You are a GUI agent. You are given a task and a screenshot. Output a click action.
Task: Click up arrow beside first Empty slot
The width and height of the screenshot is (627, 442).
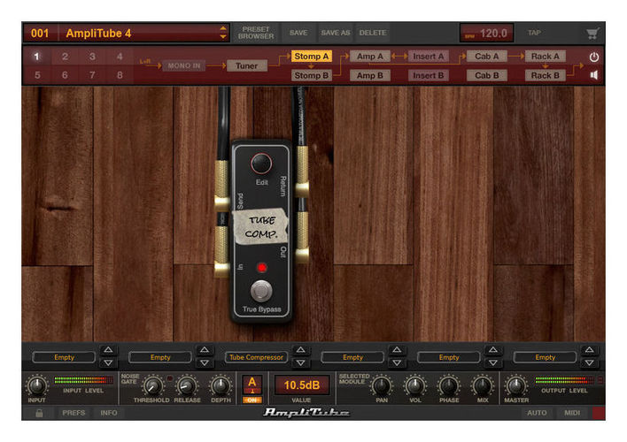pos(108,350)
